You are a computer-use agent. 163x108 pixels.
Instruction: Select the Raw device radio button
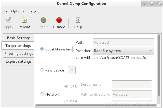click(42, 70)
